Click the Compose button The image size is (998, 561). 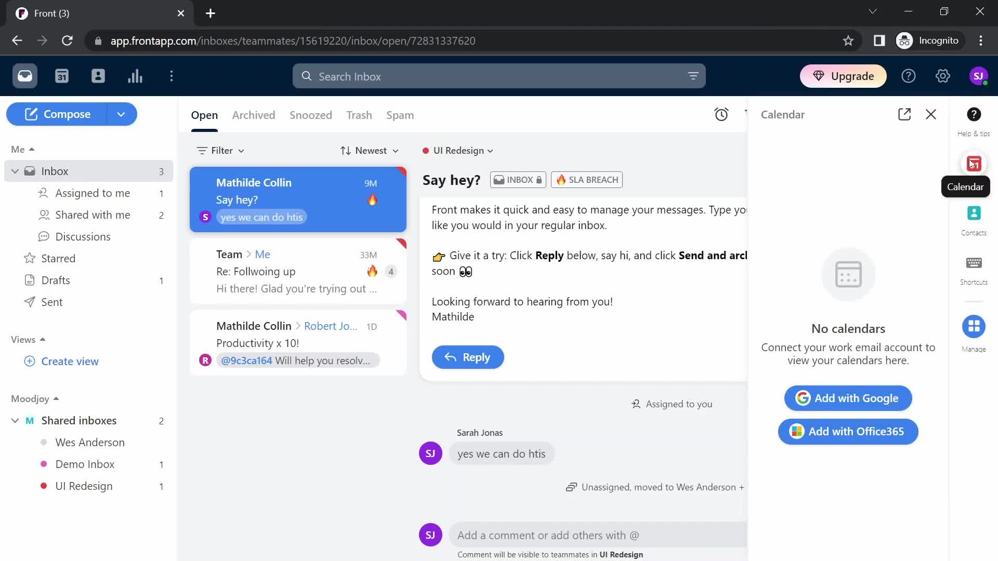click(x=57, y=114)
